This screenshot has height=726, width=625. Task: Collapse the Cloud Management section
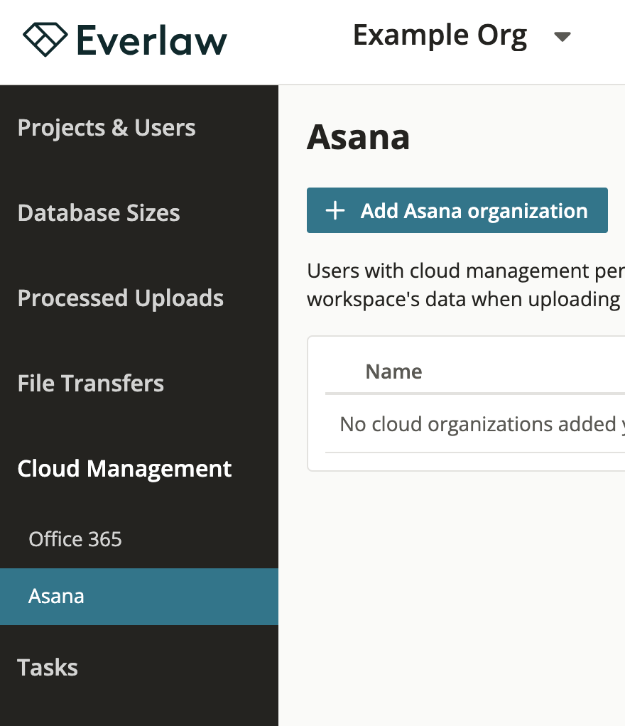point(124,469)
